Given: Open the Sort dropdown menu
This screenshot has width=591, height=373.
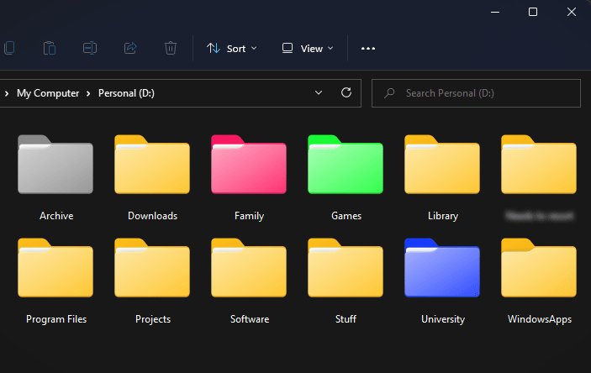Looking at the screenshot, I should pyautogui.click(x=232, y=48).
